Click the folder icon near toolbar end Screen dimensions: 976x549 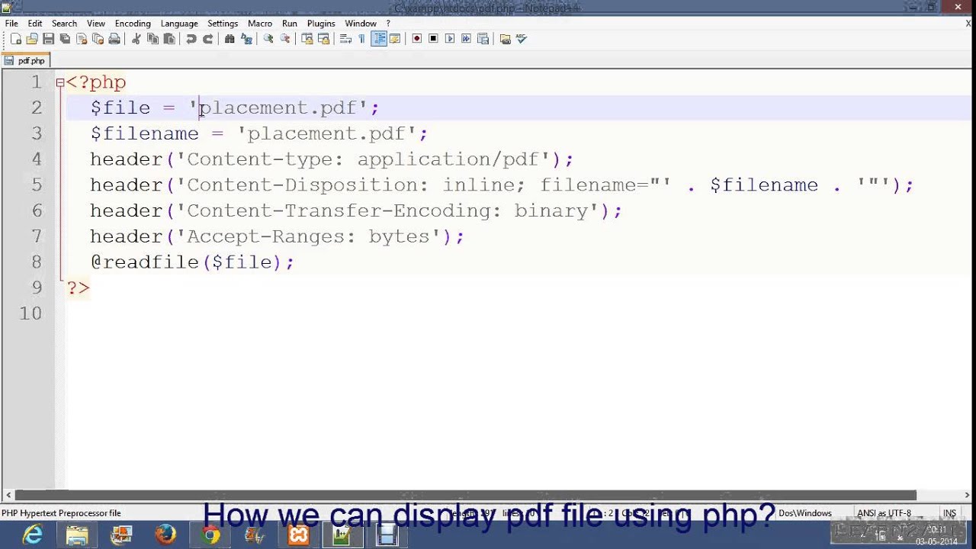pyautogui.click(x=505, y=39)
